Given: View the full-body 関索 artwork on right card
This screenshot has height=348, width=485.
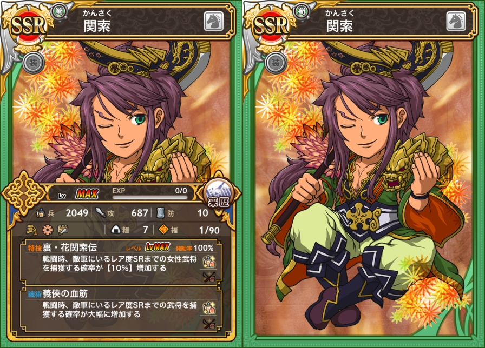Looking at the screenshot, I should click(x=363, y=189).
